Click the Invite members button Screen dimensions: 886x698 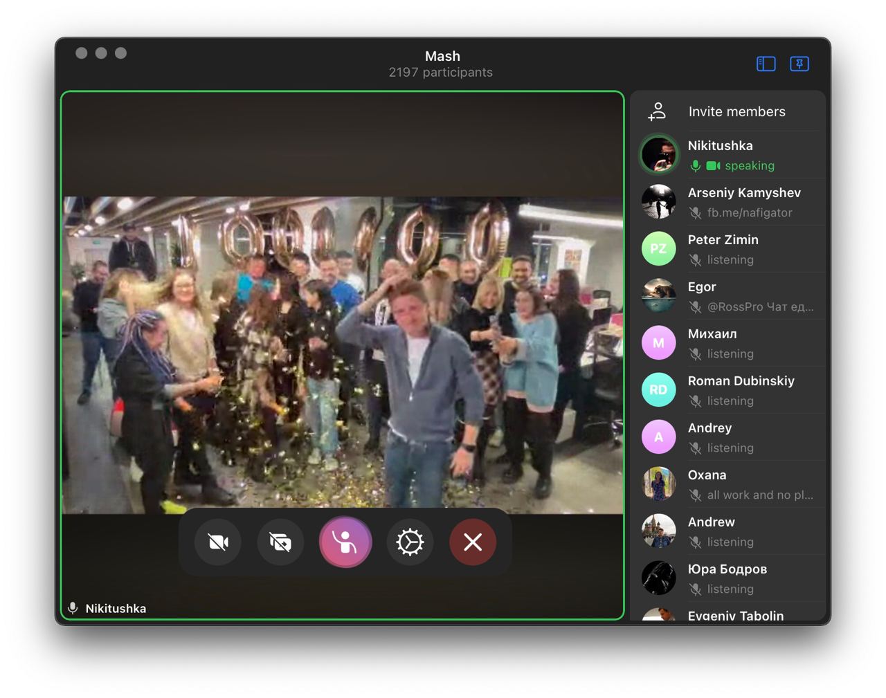click(728, 111)
